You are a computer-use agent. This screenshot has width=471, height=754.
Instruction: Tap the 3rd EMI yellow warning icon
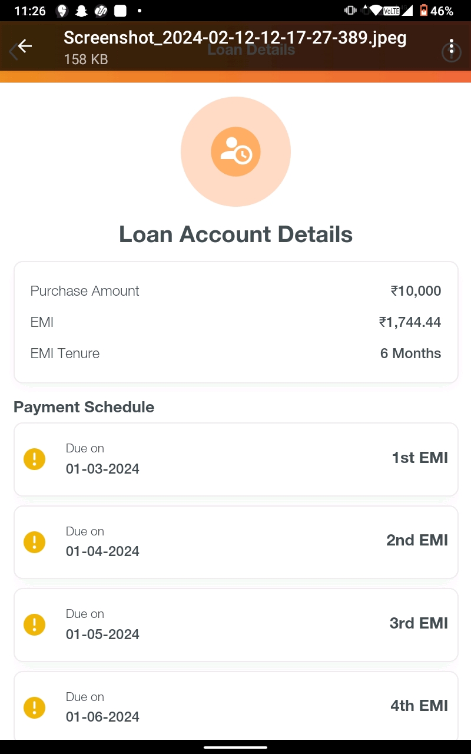point(34,624)
